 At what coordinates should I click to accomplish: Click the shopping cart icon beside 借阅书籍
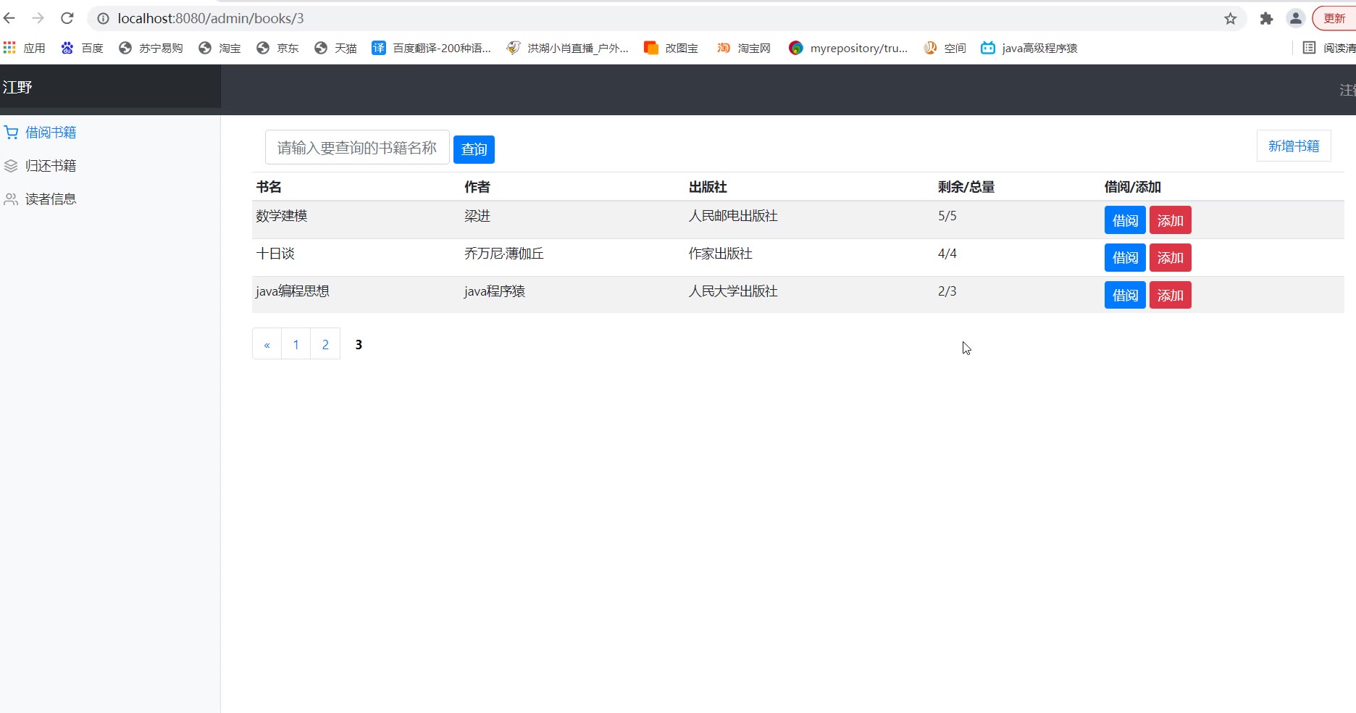tap(11, 133)
